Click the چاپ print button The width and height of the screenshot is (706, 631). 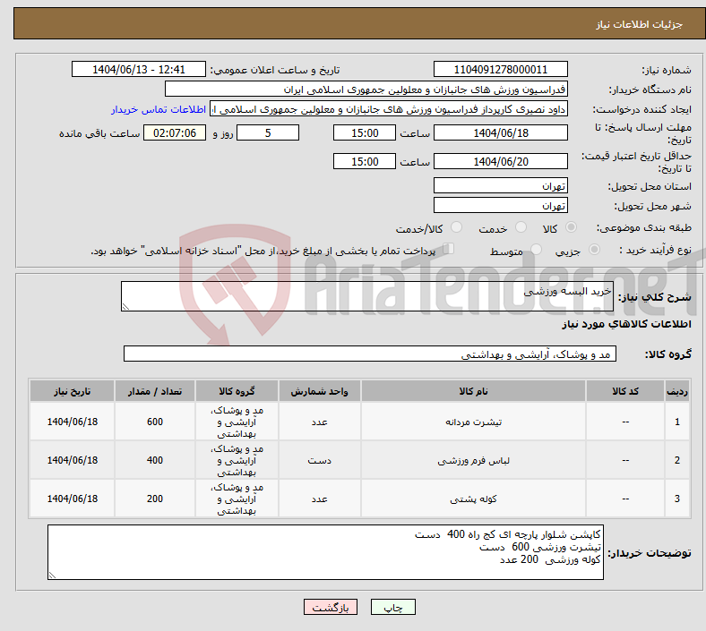(x=392, y=607)
